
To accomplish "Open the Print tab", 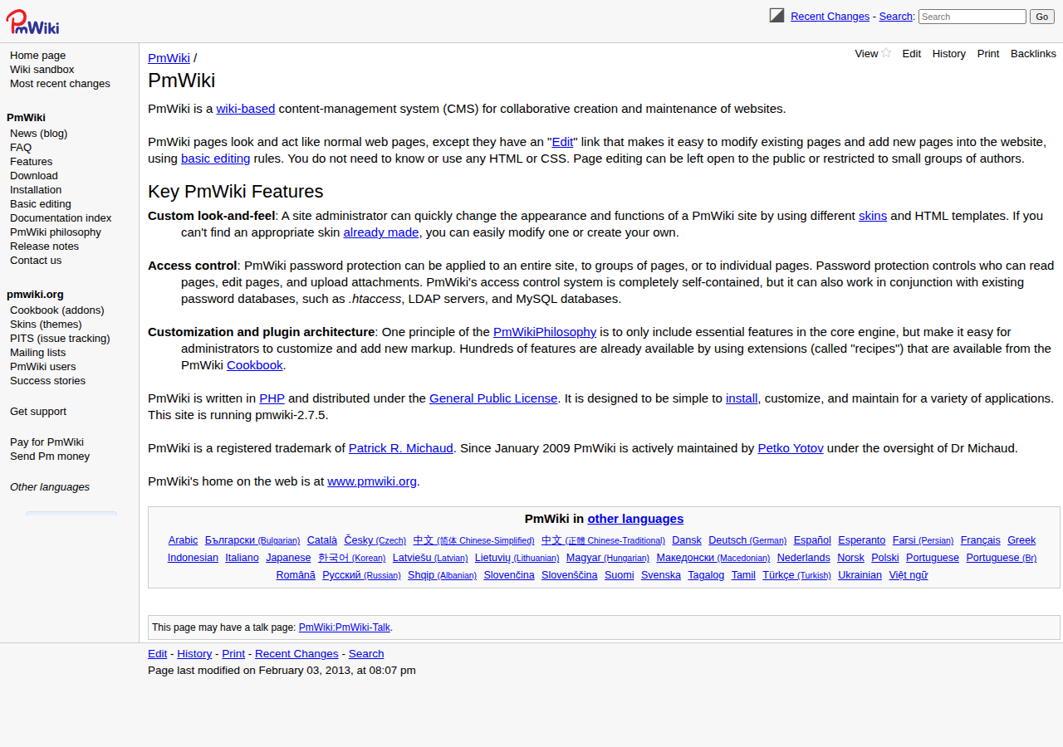I will 988,53.
